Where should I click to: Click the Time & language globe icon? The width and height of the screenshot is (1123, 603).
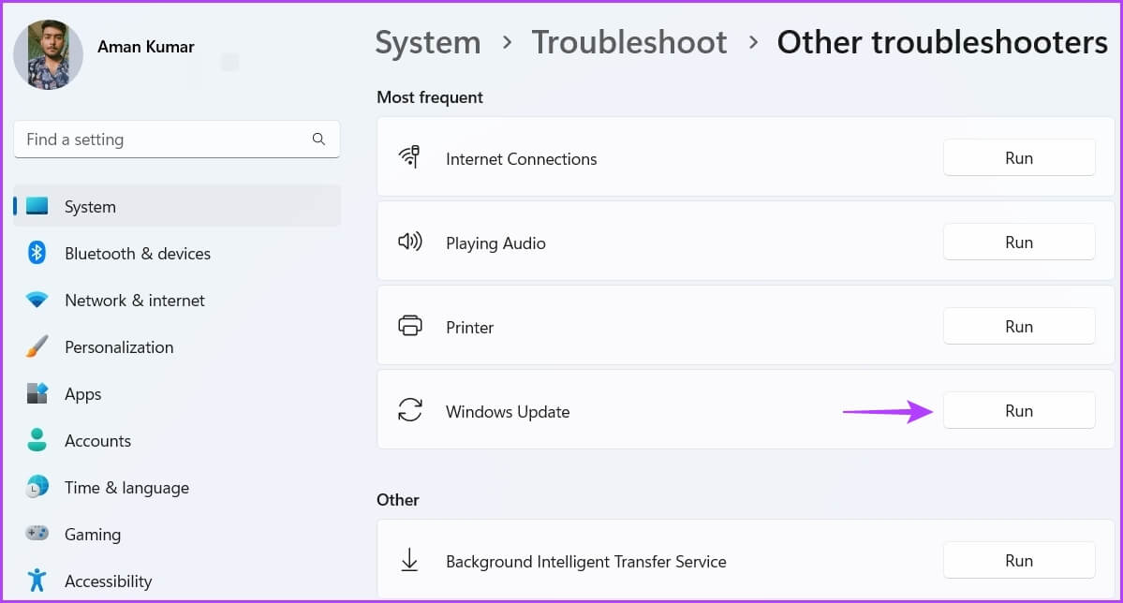click(x=37, y=486)
